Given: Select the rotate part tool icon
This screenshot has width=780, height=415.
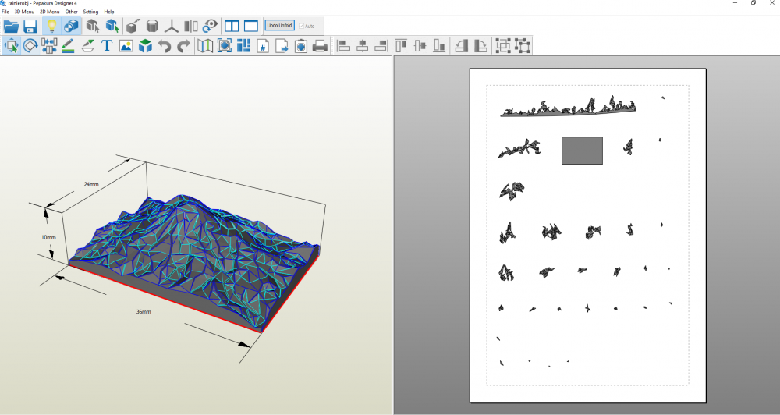Looking at the screenshot, I should point(30,46).
